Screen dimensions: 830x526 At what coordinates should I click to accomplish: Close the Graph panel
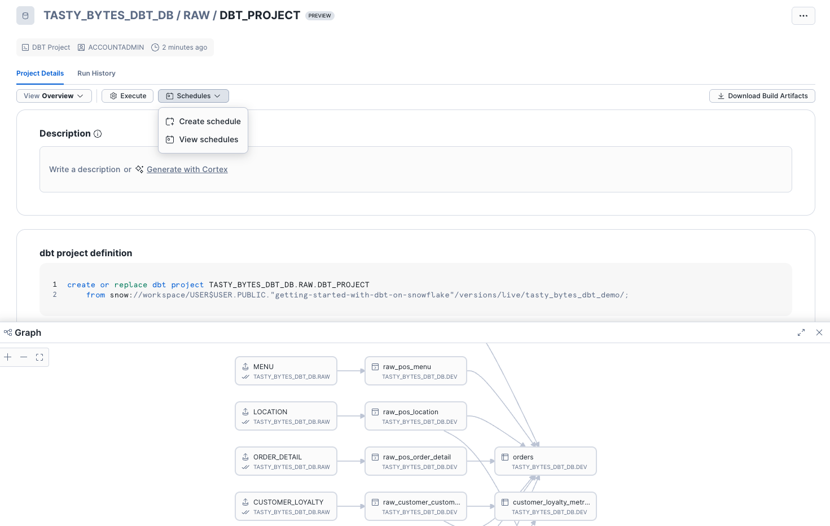pos(819,332)
